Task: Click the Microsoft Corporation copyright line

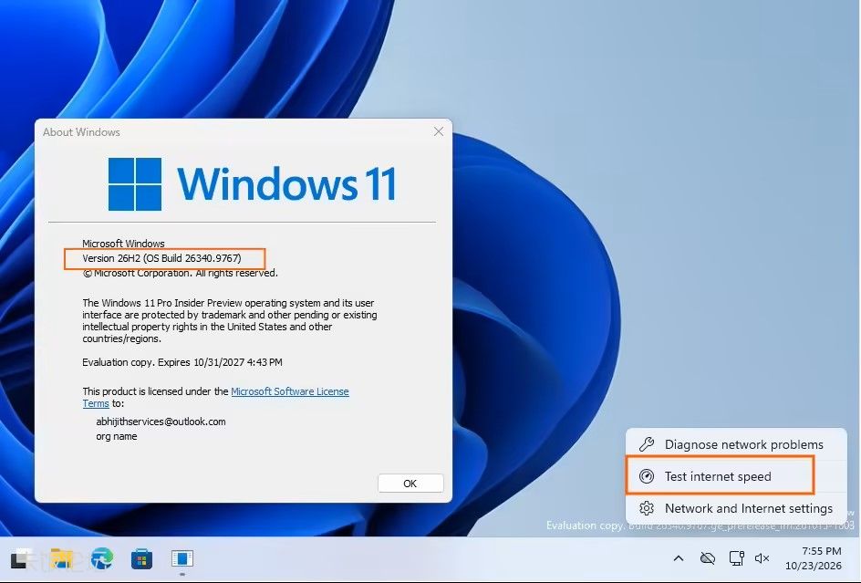Action: point(180,273)
